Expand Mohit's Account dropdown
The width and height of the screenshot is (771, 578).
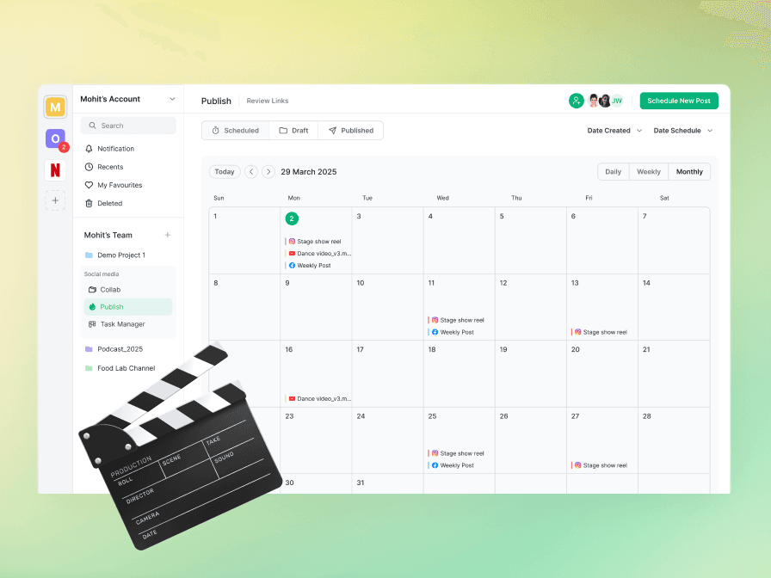[172, 99]
